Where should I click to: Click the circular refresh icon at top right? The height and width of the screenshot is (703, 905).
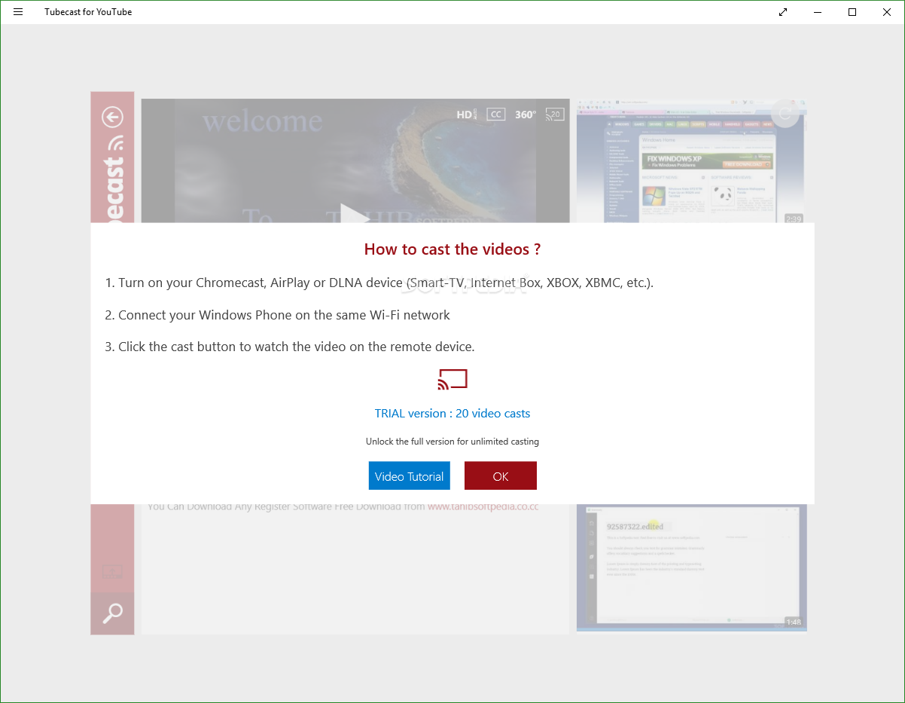click(785, 114)
